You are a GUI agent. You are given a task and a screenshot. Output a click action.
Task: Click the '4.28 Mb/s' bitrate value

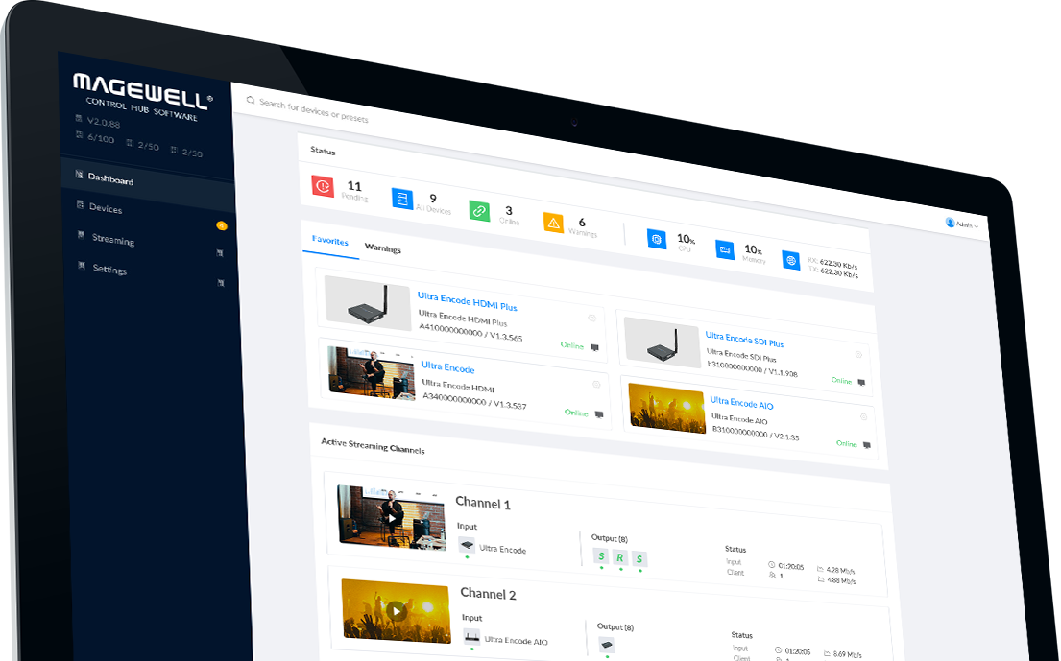(x=840, y=571)
